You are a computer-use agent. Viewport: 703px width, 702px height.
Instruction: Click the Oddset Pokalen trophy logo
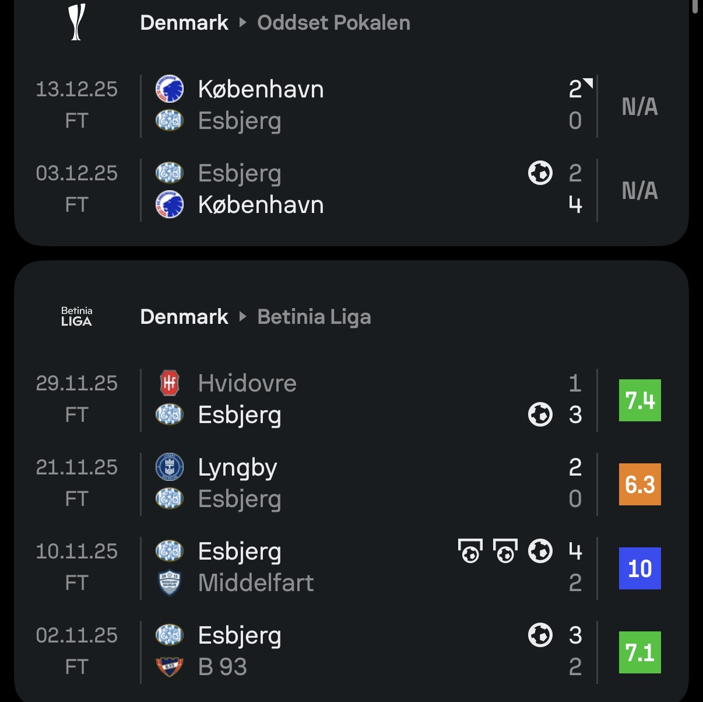[x=77, y=23]
